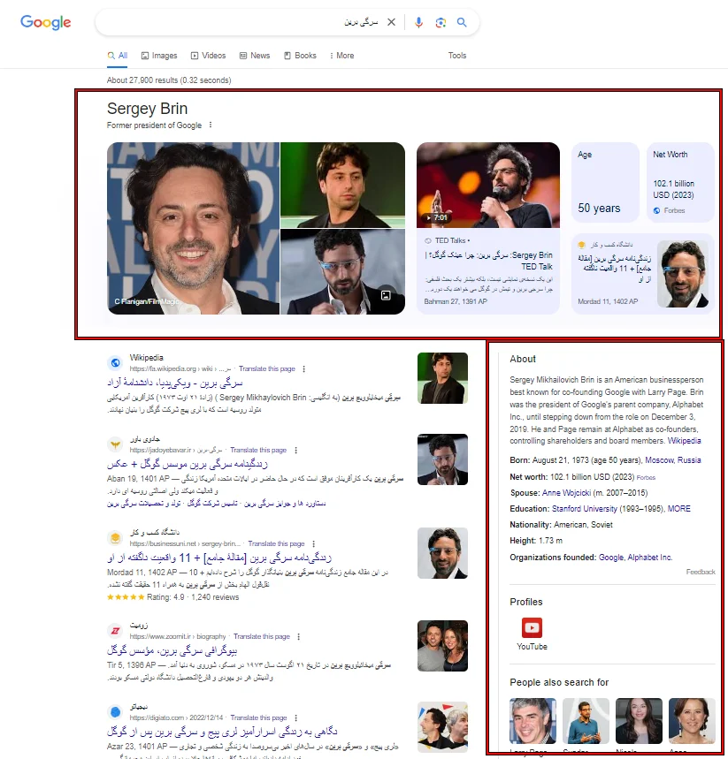Open Google Lens image search icon
This screenshot has height=759, width=728.
(441, 22)
